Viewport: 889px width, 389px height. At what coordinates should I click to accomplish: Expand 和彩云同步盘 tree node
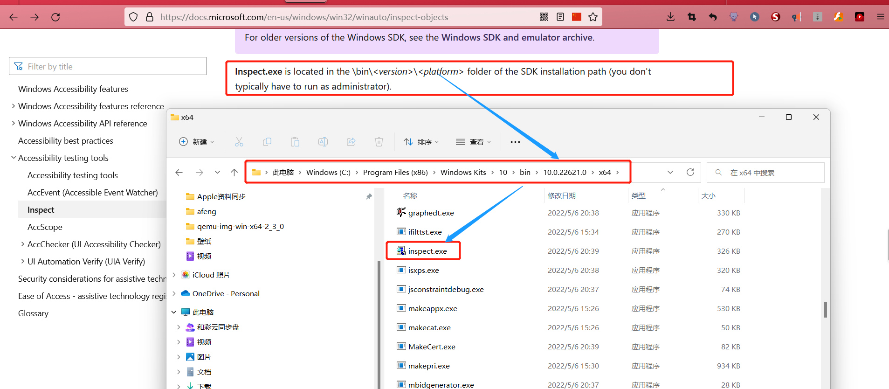pos(179,327)
